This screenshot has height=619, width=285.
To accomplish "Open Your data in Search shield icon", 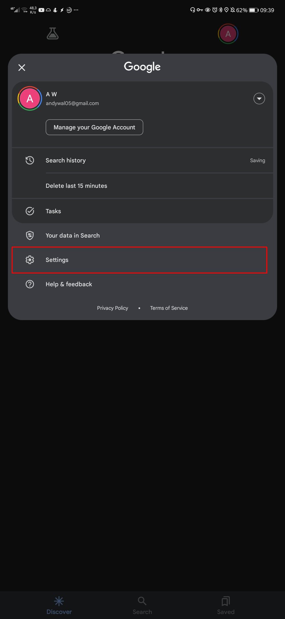I will (30, 235).
